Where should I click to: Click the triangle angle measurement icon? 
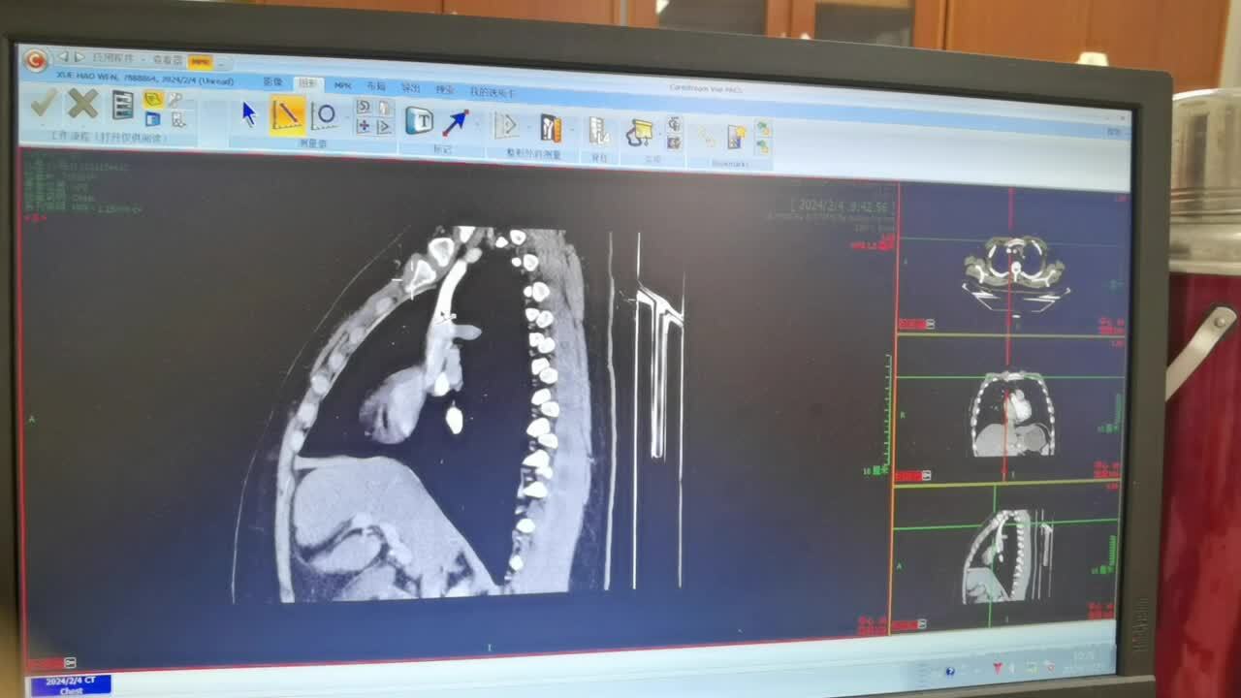point(506,125)
